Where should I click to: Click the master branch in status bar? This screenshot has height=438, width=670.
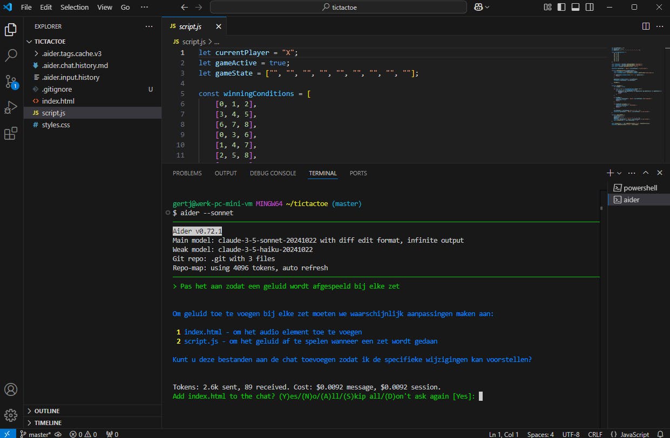[35, 434]
